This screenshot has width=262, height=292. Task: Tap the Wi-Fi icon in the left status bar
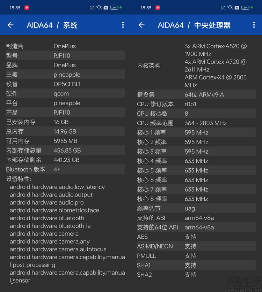pos(99,8)
